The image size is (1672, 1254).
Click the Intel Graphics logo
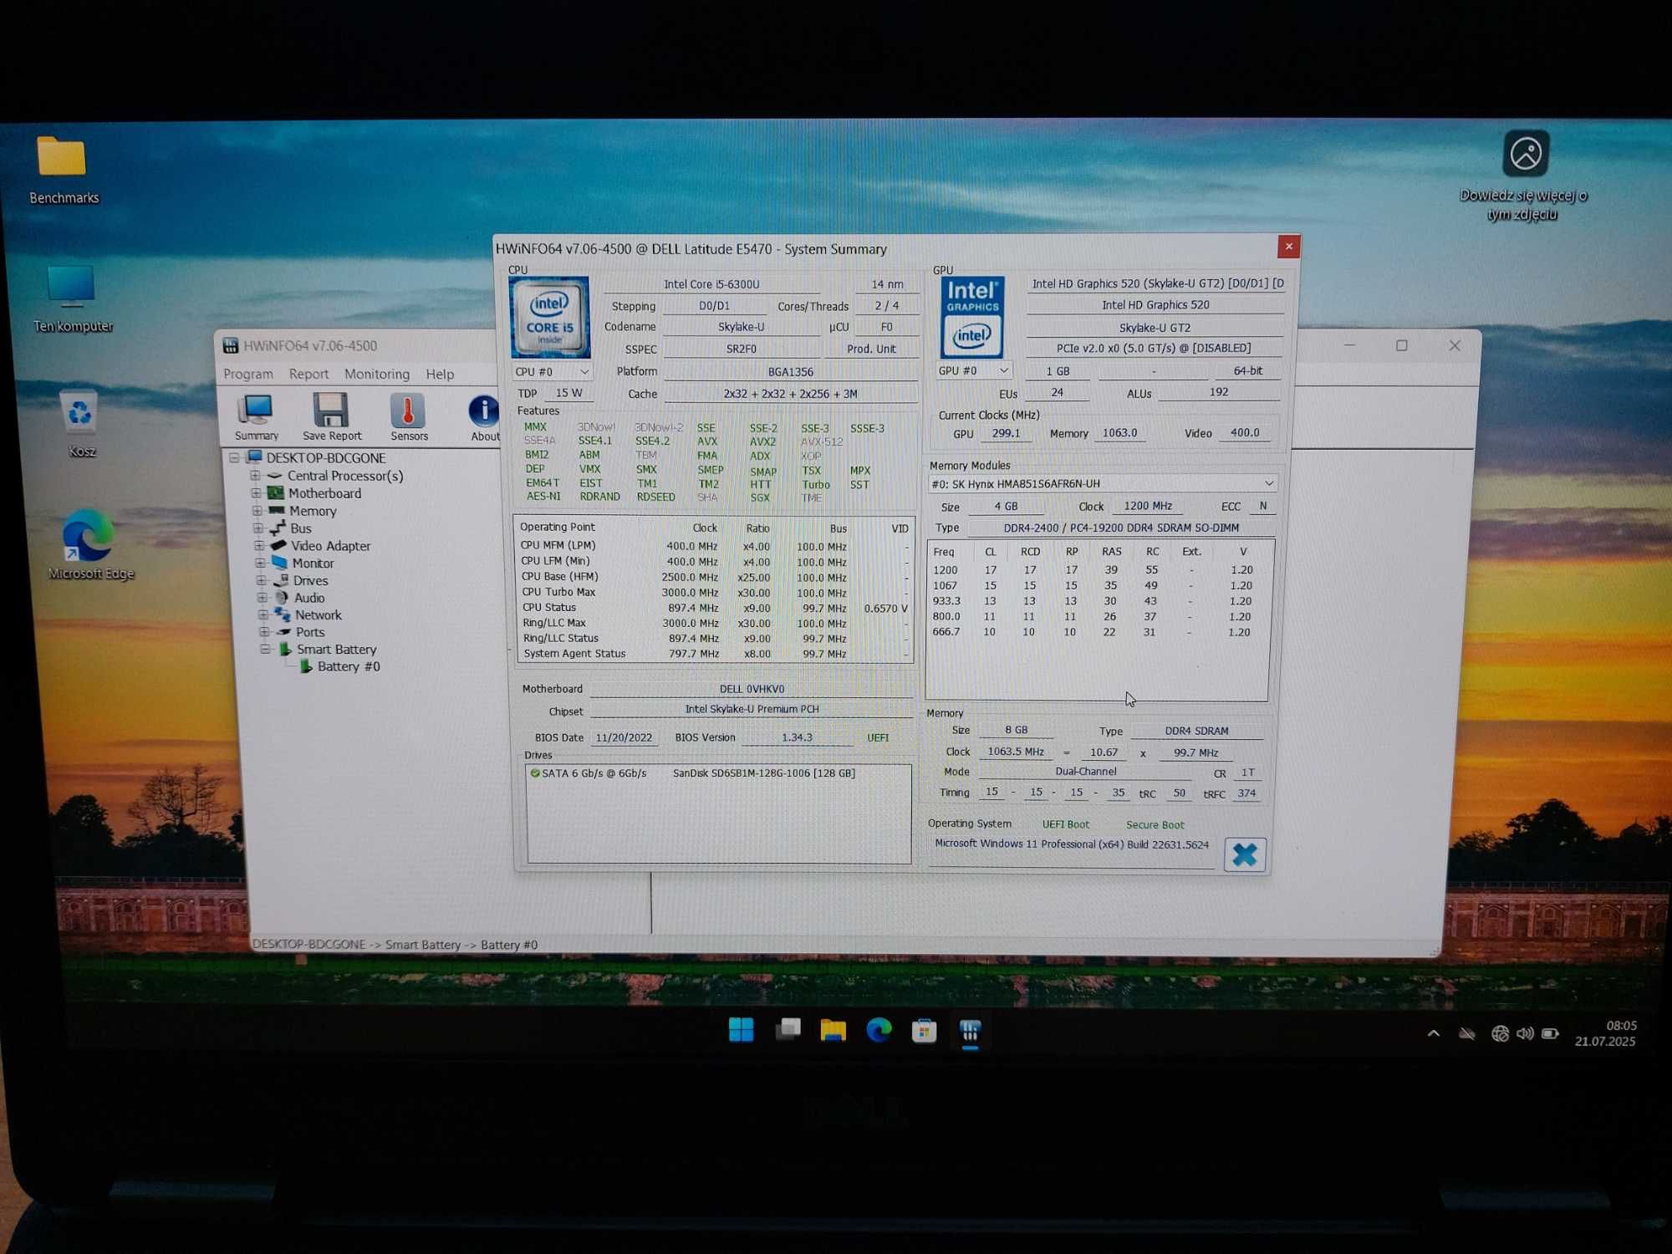[971, 318]
